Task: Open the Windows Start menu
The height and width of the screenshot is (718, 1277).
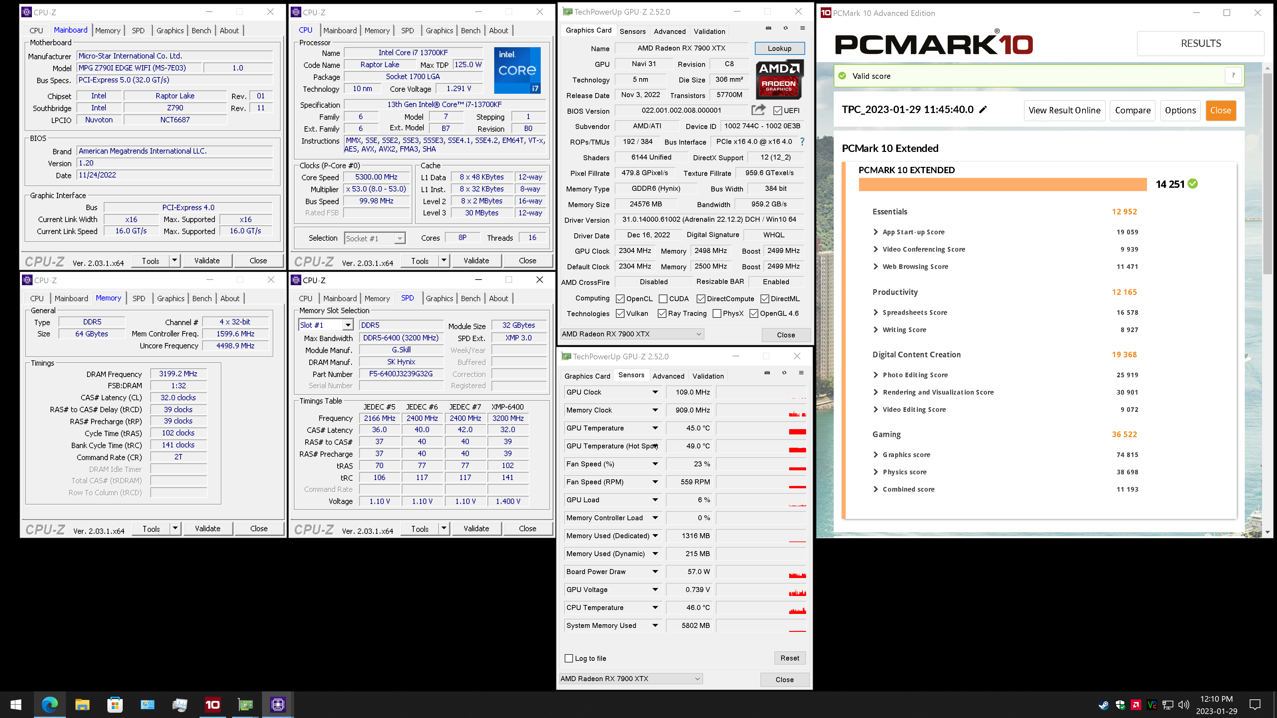Action: tap(16, 705)
